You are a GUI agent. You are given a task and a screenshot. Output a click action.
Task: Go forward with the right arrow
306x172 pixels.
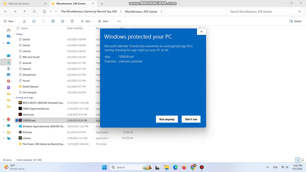click(15, 12)
